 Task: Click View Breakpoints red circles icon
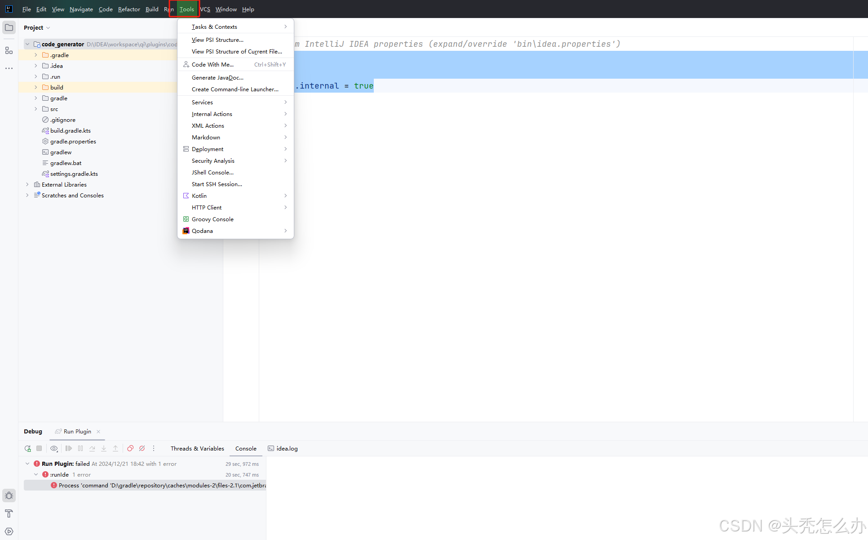tap(130, 448)
